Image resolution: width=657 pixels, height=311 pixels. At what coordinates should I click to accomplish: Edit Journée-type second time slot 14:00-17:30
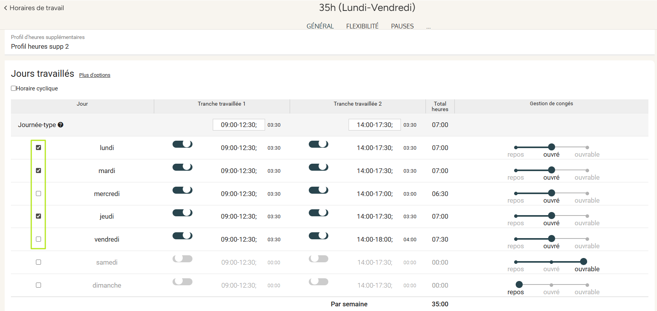(x=374, y=125)
